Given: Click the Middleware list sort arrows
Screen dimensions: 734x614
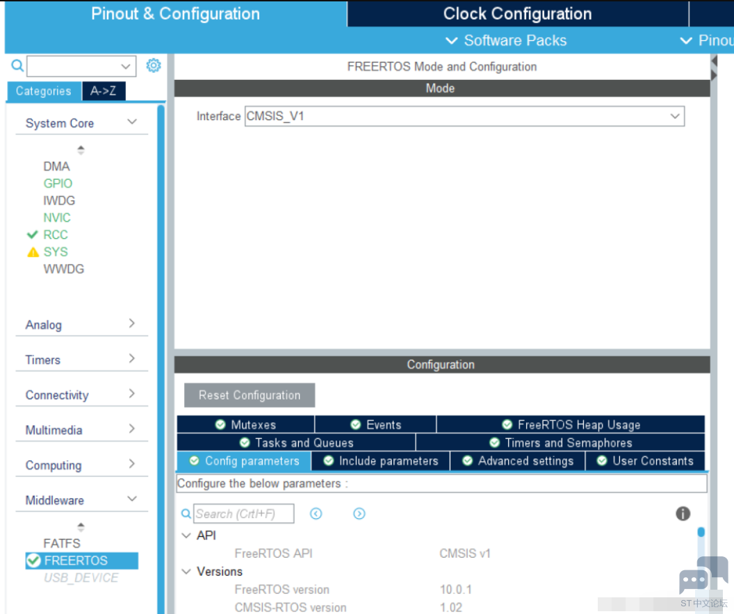Looking at the screenshot, I should [81, 527].
